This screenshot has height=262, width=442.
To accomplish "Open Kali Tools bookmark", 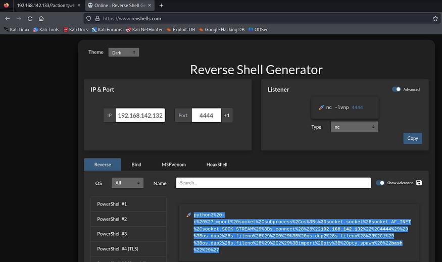I will (46, 30).
